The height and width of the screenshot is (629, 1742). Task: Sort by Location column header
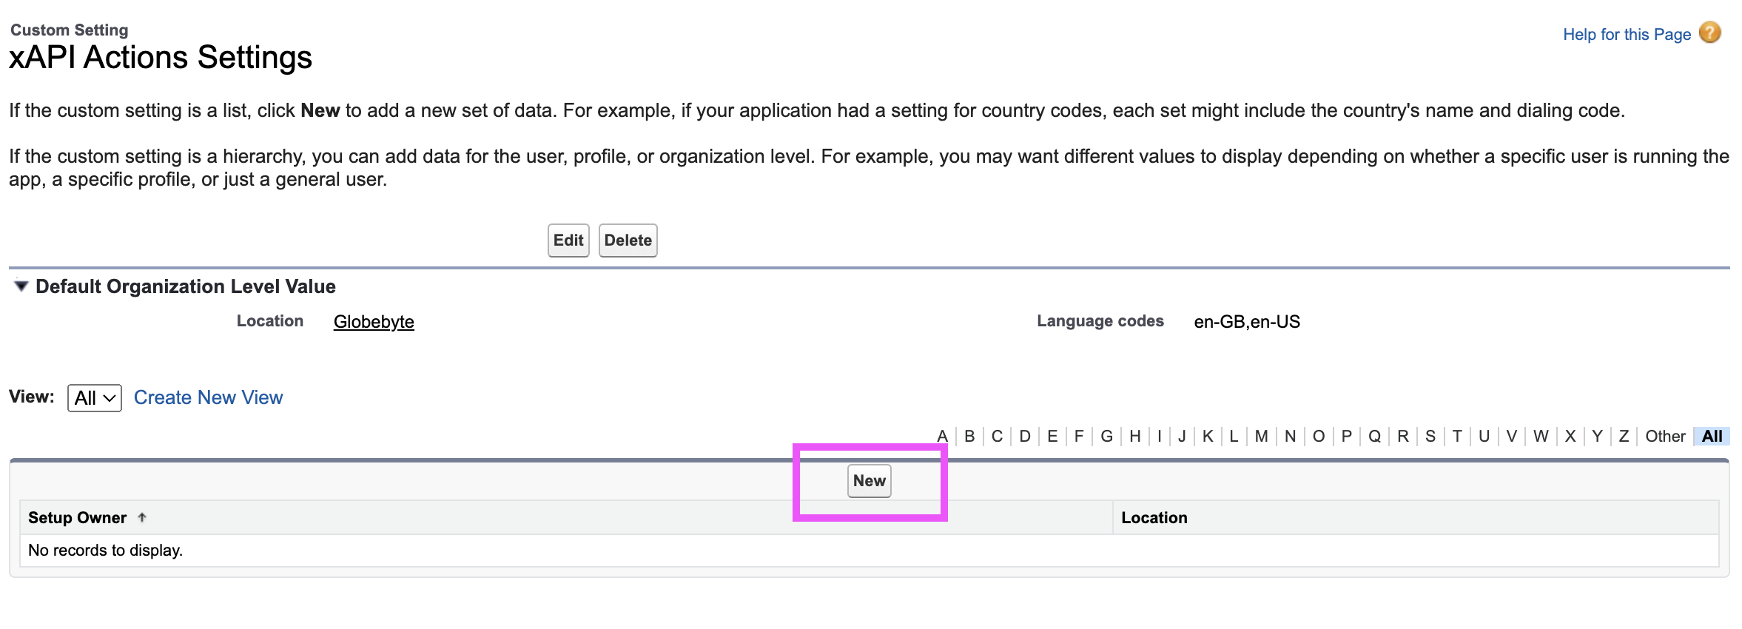point(1154,518)
